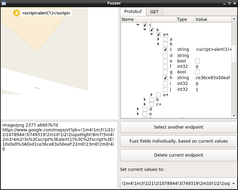
Task: Click the .ce36ce83a50eaf value of field h
Action: pos(212,78)
